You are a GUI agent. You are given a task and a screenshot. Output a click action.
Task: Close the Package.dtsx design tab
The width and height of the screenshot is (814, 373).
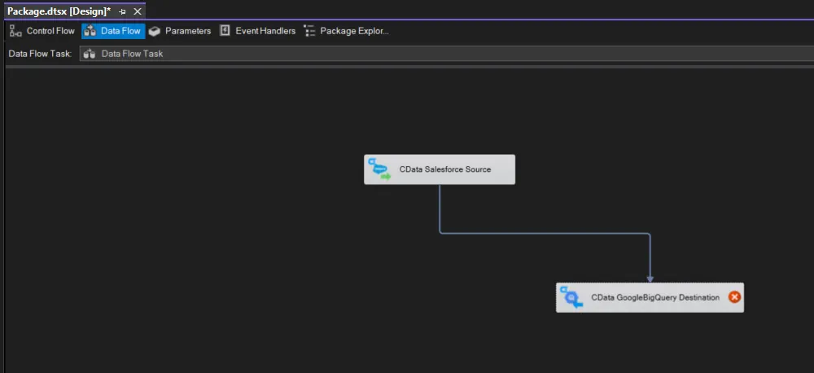(x=137, y=11)
